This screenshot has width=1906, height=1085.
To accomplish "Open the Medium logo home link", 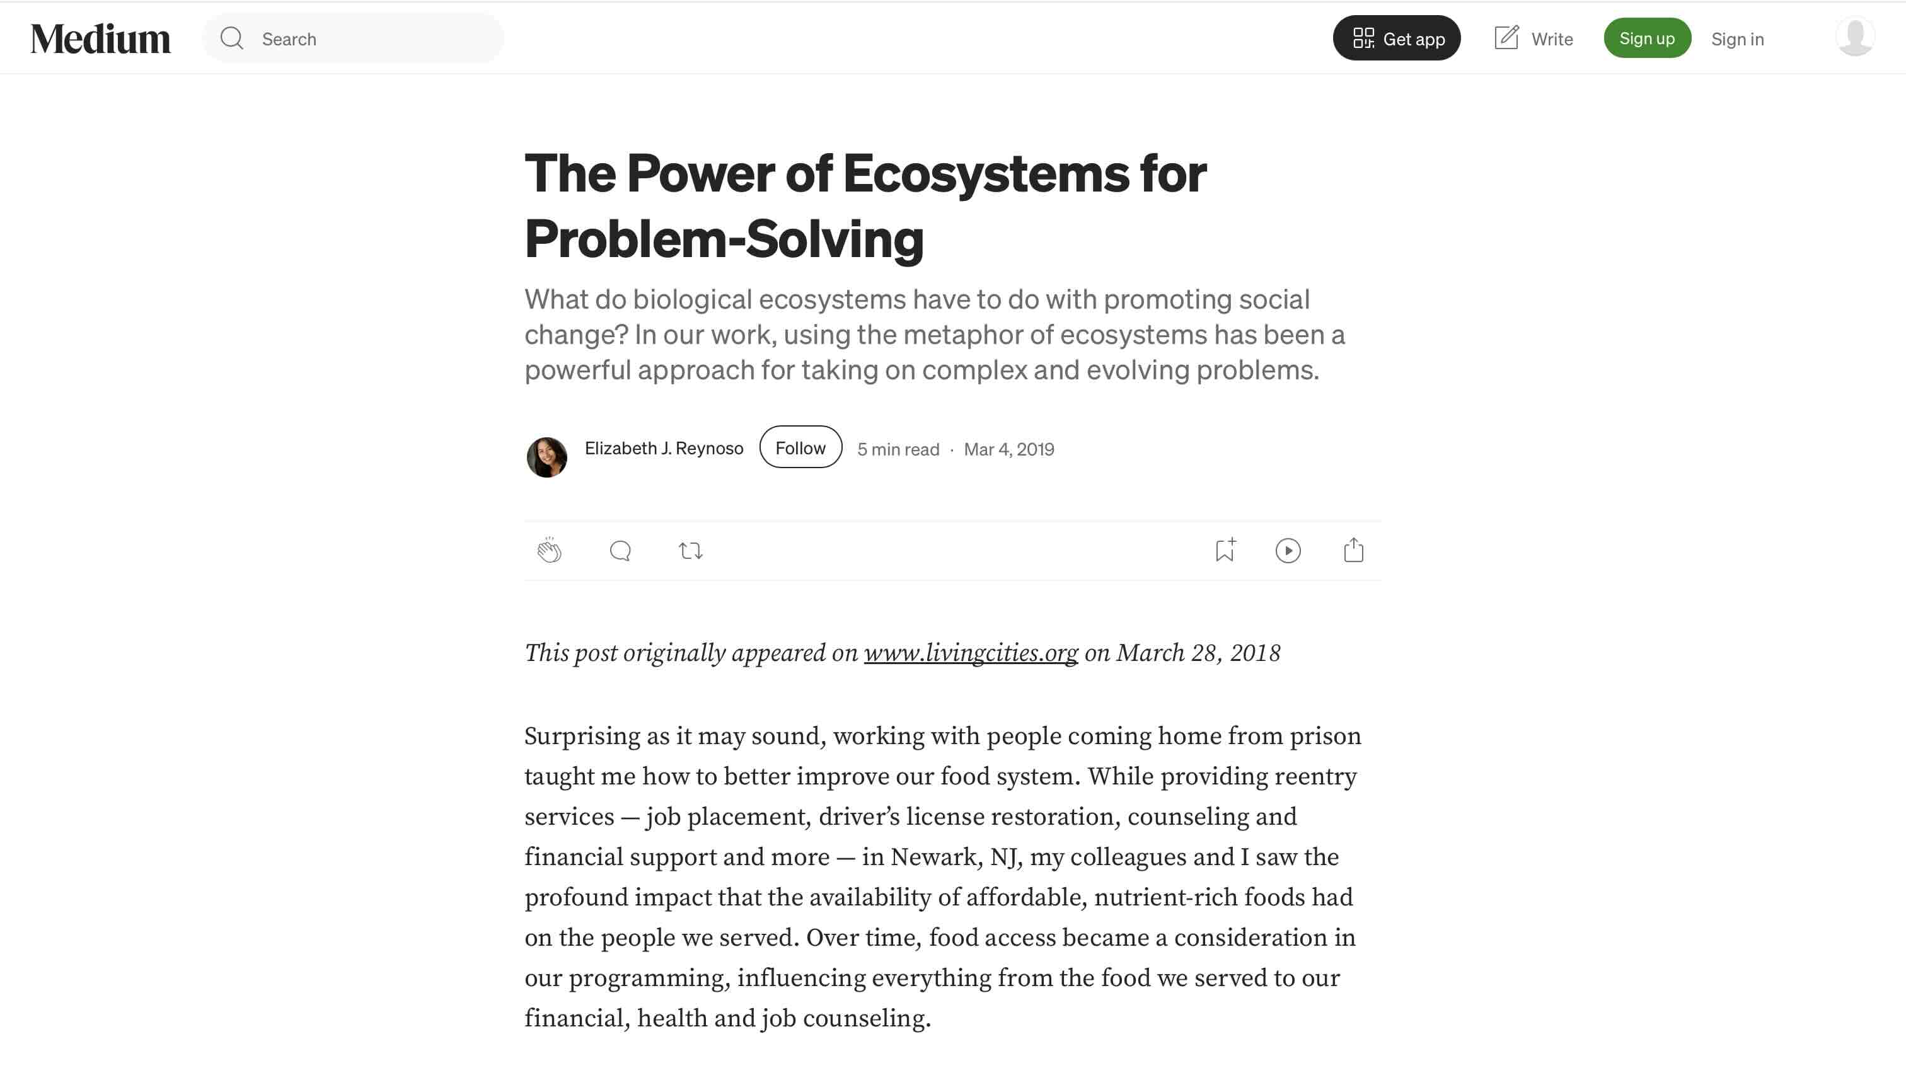I will click(101, 38).
